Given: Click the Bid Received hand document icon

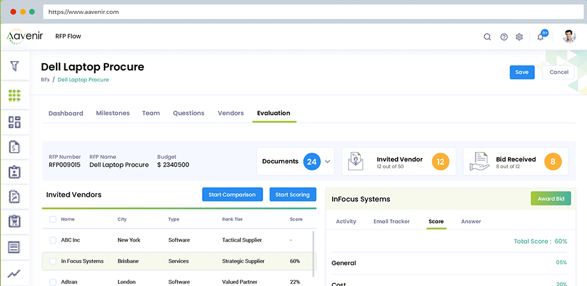Looking at the screenshot, I should pos(479,161).
